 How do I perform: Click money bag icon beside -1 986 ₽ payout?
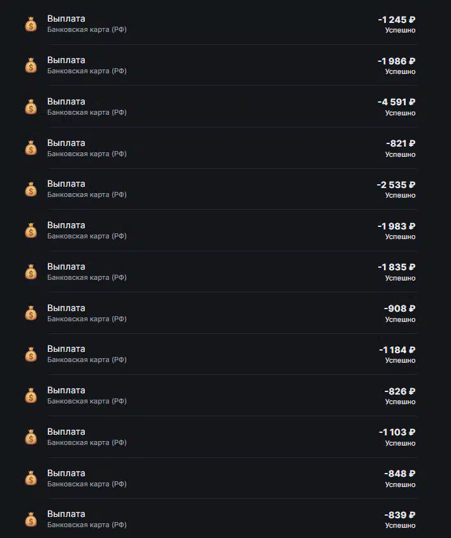tap(31, 65)
